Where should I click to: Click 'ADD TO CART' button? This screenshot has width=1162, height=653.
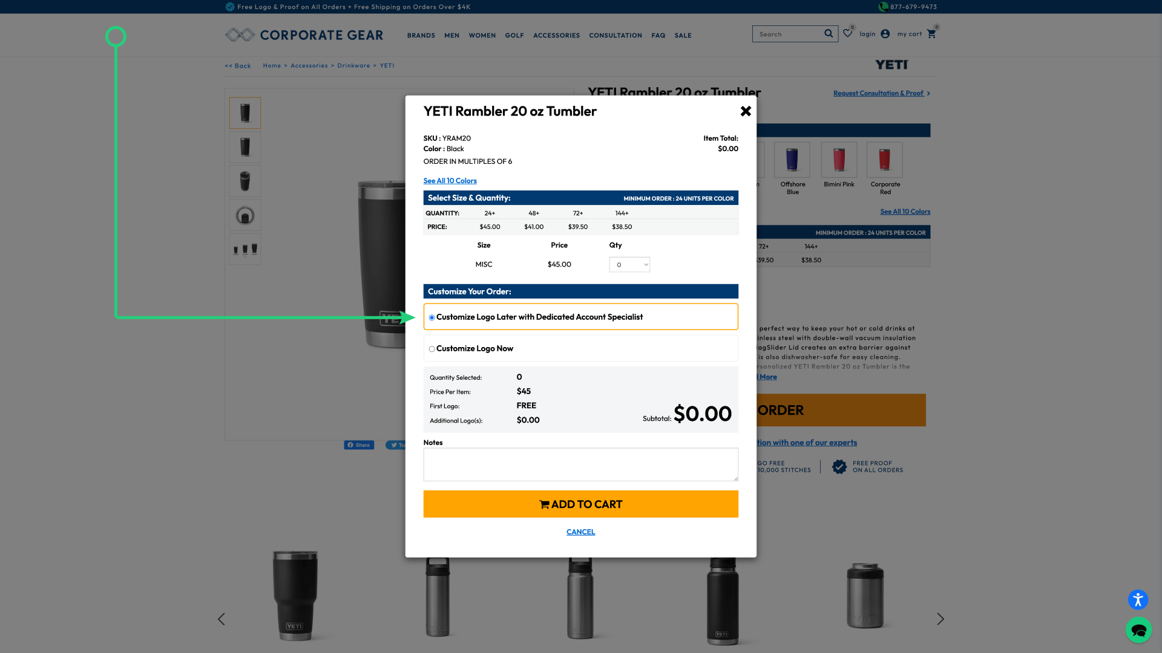(x=580, y=504)
